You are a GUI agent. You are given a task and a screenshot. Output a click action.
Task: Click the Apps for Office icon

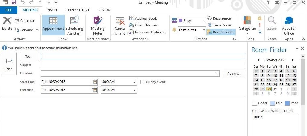click(x=289, y=21)
